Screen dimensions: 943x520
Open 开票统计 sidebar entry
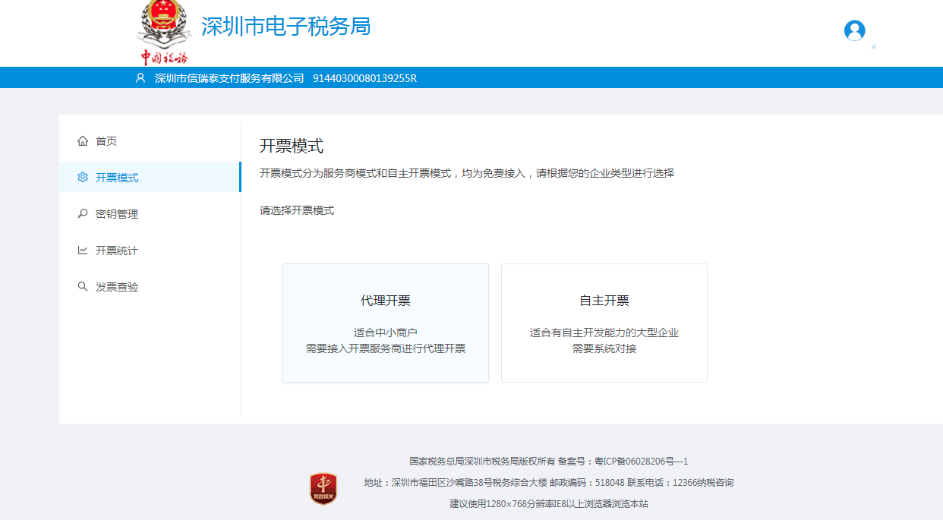point(117,251)
